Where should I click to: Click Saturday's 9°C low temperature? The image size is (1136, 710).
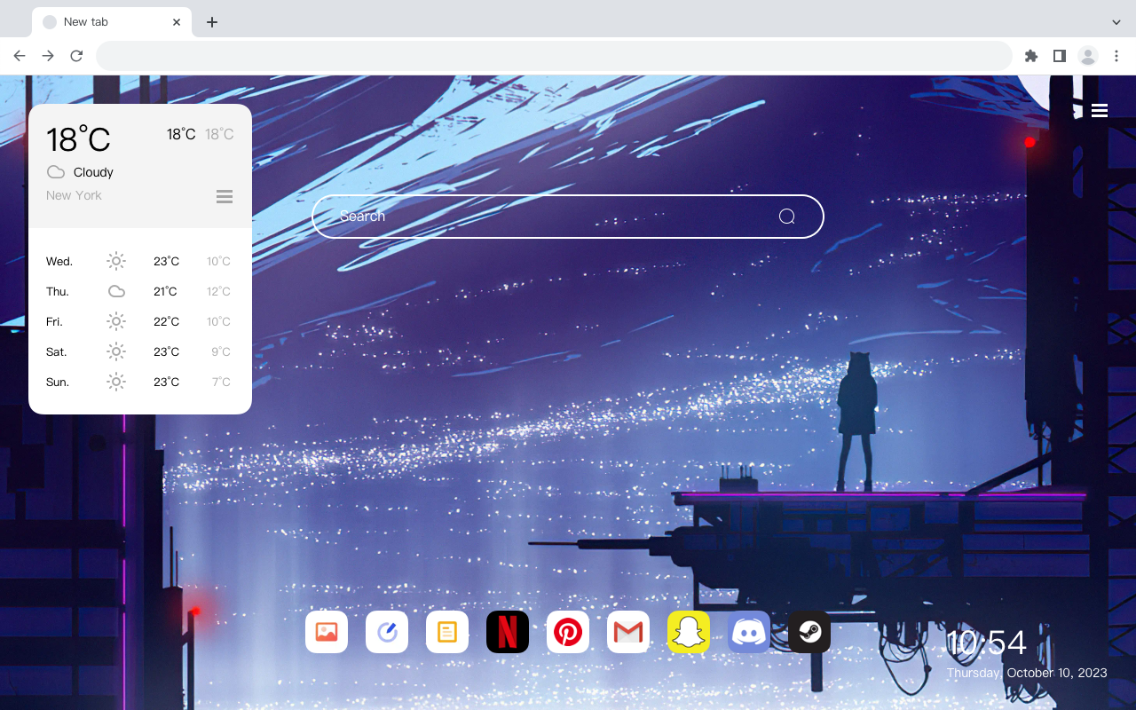[x=221, y=352]
